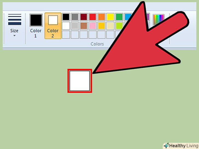Pick the black palette swatch
Screen dimensions: 199x149
(x=66, y=17)
